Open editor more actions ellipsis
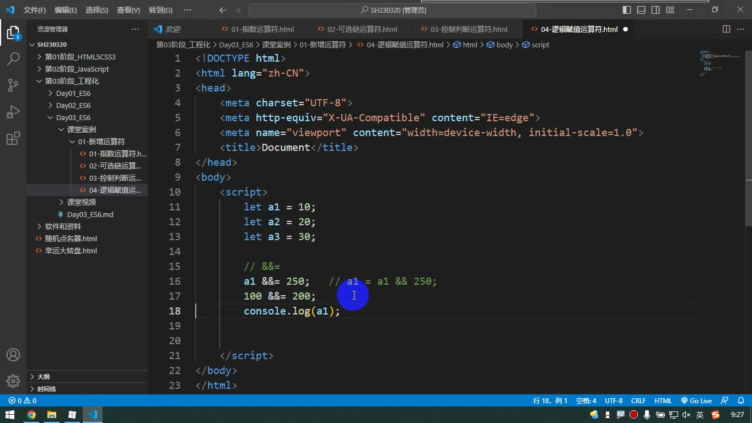The width and height of the screenshot is (752, 423). pos(740,29)
